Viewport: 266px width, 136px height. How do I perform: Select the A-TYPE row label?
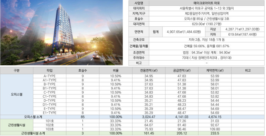[x=50, y=76]
